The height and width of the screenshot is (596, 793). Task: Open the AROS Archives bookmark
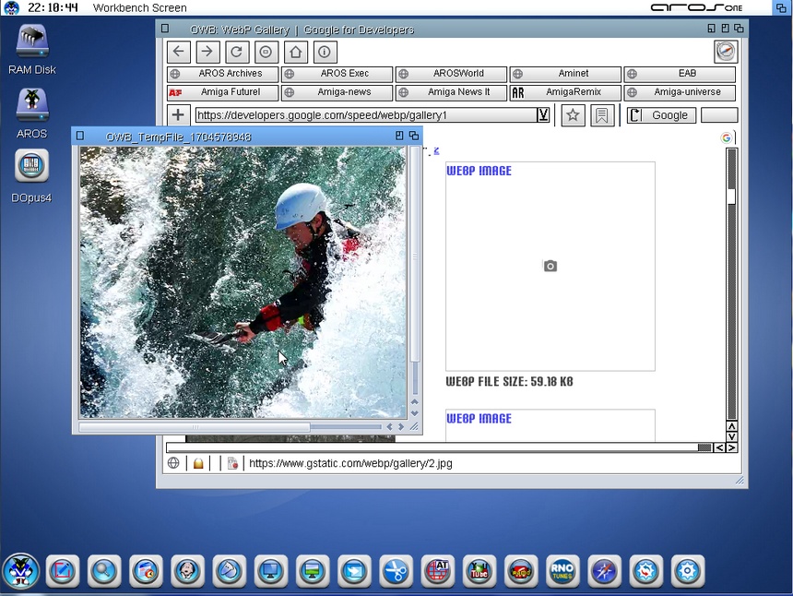point(222,74)
